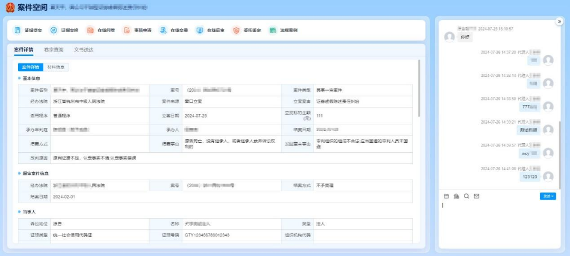Click the 2024-07-26 14:41:08 timestamp
This screenshot has width=570, height=256.
(498, 169)
